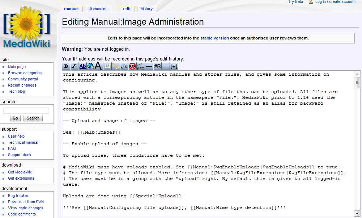Insert mathematical formula icon
The image size is (362, 218).
pos(124,66)
